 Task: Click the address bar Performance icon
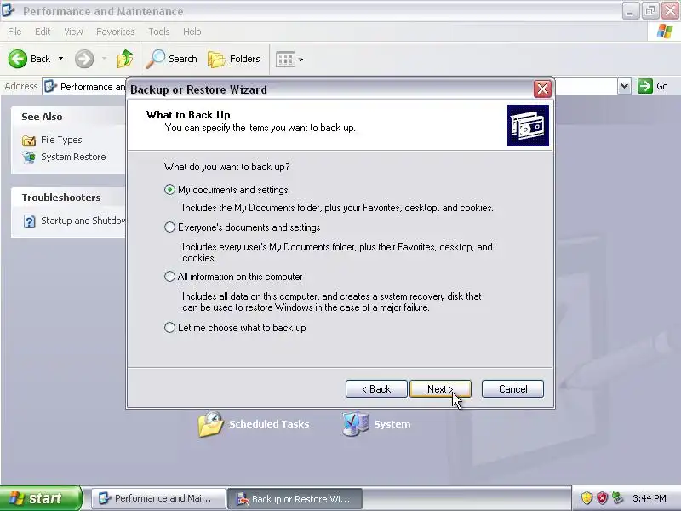point(51,87)
